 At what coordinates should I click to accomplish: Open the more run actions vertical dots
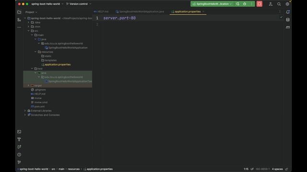click(x=252, y=4)
